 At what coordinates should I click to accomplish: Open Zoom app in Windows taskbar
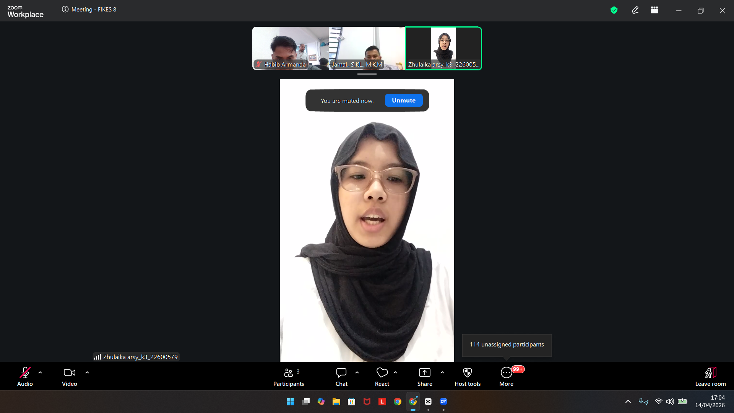443,402
